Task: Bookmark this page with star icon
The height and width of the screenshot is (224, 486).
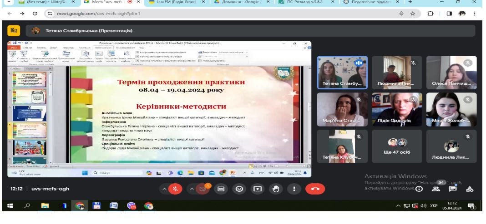Action: [413, 14]
